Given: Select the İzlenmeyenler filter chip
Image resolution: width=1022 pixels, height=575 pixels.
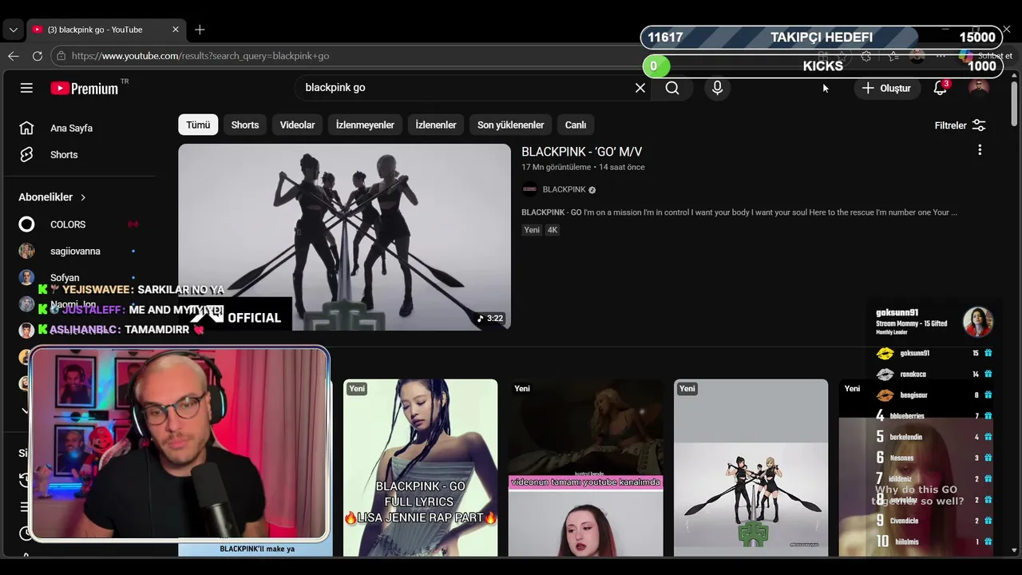Looking at the screenshot, I should coord(365,125).
